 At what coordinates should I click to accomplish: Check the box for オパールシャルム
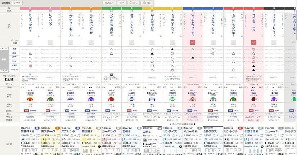point(131,42)
